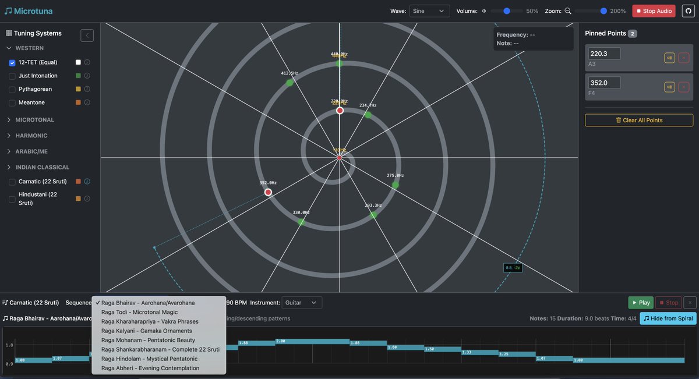Enable the Pythagorean checkbox
Screen dimensions: 699x379
coord(12,89)
